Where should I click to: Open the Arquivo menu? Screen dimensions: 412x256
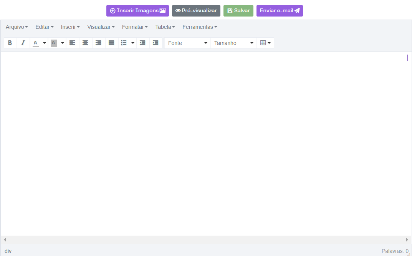pyautogui.click(x=17, y=27)
